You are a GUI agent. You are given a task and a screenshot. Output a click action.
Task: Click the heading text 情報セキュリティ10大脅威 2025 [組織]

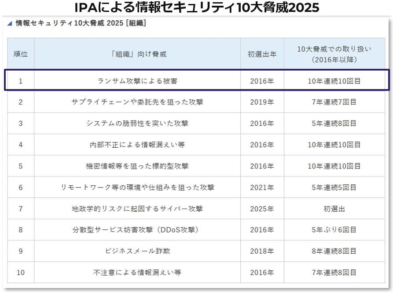[x=81, y=23]
